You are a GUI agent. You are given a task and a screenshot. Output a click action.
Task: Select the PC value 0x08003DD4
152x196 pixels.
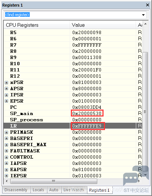coord(87,107)
